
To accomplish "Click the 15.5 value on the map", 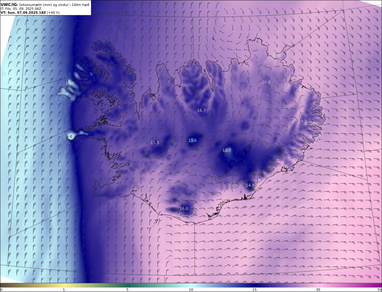I will coord(155,143).
